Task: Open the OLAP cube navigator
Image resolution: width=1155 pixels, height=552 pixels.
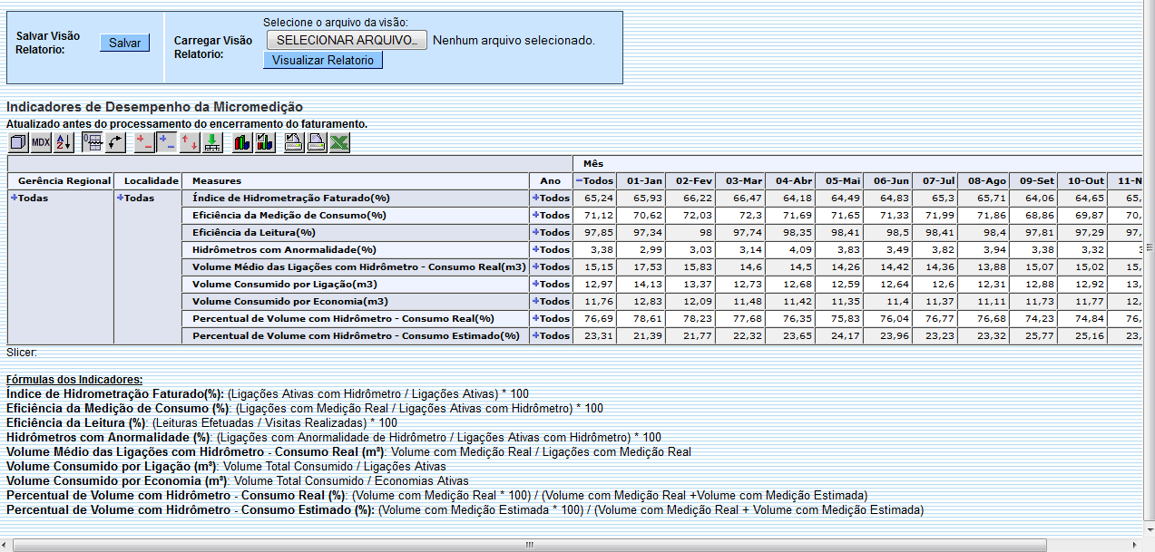Action: coord(18,142)
